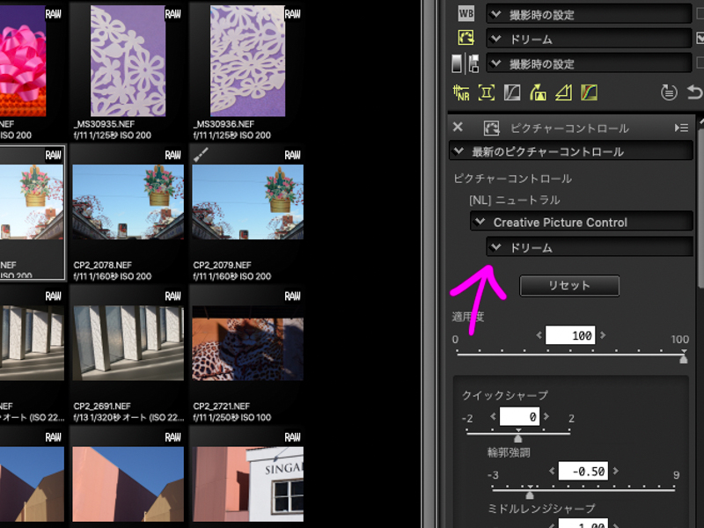Image resolution: width=704 pixels, height=528 pixels.
Task: Select the _MS30935.NEF lace thumbnail
Action: pos(128,61)
